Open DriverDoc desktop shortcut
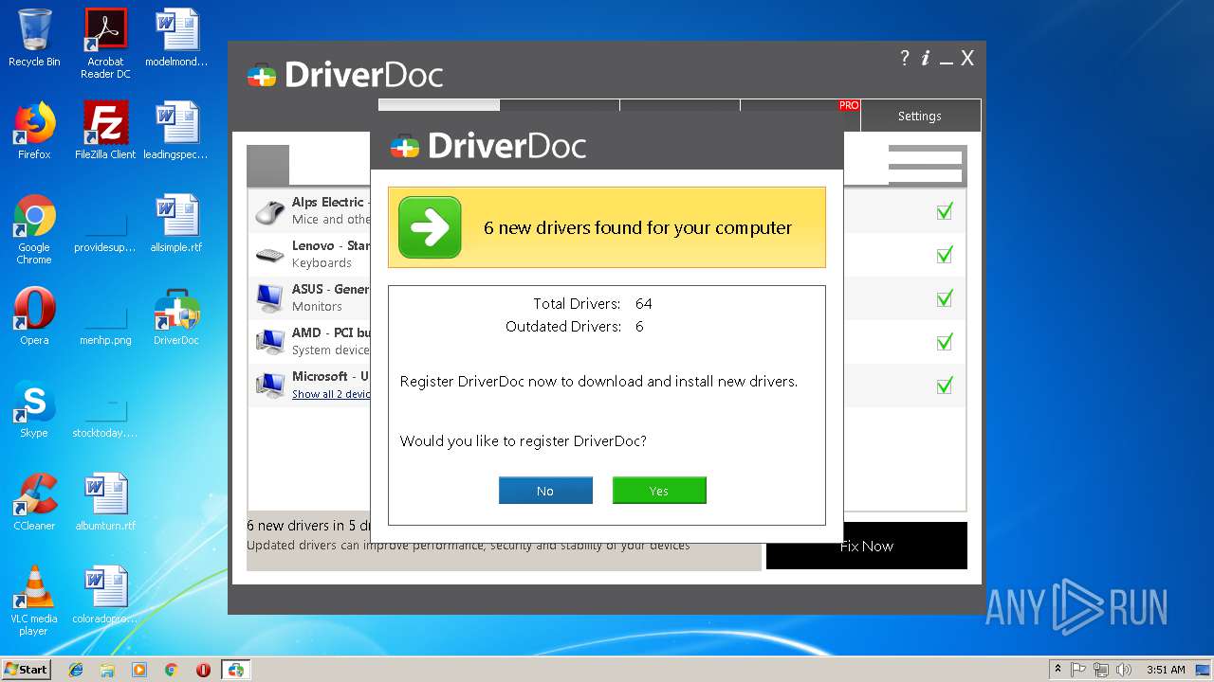This screenshot has width=1214, height=682. [176, 316]
